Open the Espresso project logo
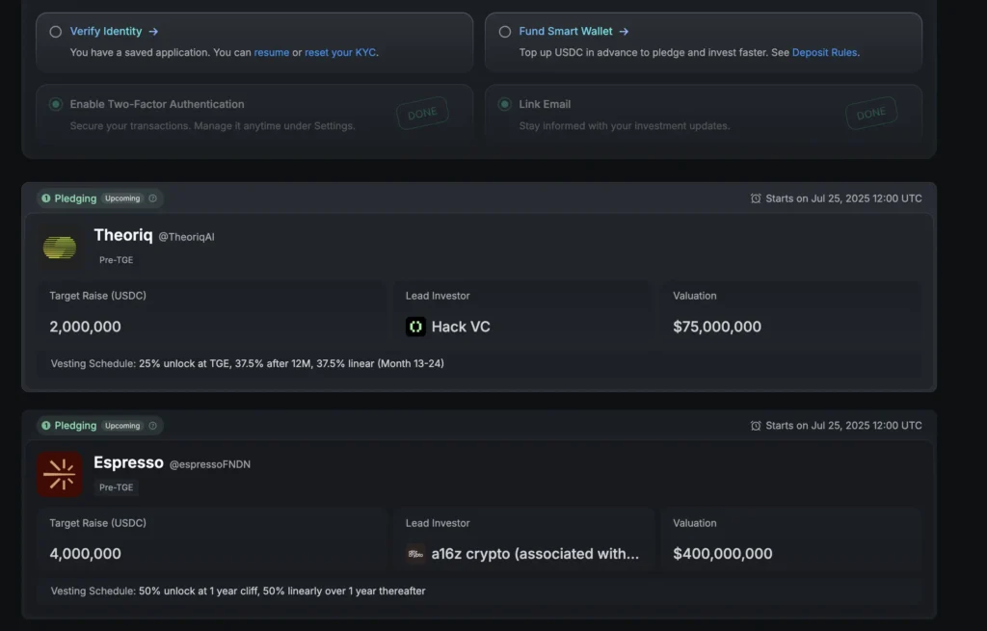The height and width of the screenshot is (631, 987). point(60,474)
